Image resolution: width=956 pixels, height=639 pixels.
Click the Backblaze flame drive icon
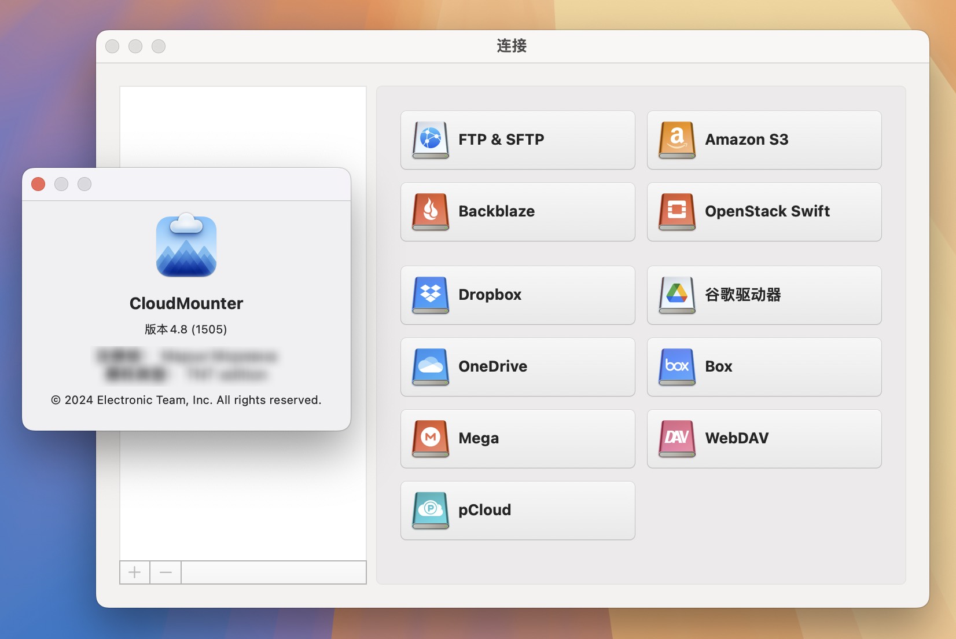[x=431, y=212]
